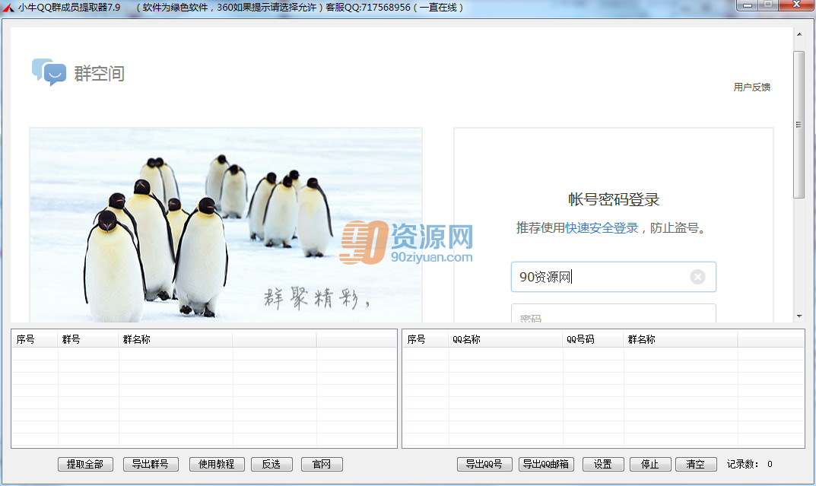
Task: Click the 停止 stop button
Action: [x=650, y=464]
